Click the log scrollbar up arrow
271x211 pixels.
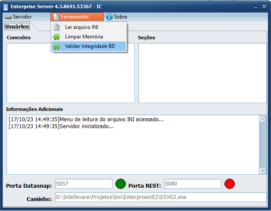[262, 119]
